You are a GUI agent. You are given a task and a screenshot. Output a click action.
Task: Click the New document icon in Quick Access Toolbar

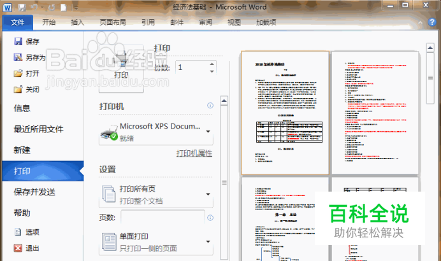pos(64,8)
